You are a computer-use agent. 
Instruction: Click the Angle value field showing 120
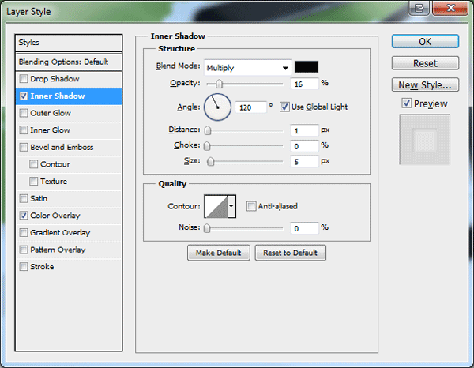[x=251, y=107]
